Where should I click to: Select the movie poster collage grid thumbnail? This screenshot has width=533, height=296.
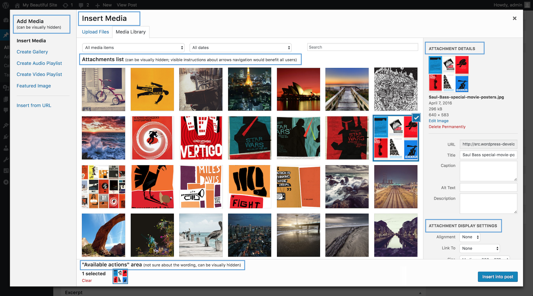[104, 187]
